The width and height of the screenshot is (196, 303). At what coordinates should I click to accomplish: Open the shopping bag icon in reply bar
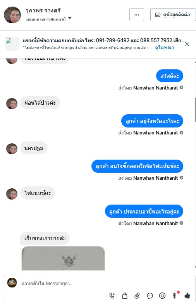125,296
